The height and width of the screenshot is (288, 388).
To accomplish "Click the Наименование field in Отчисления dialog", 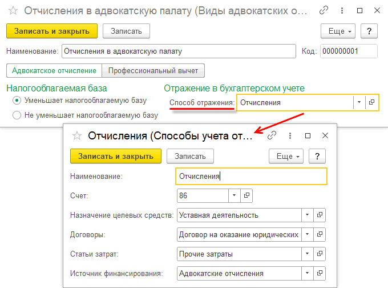I will point(251,177).
